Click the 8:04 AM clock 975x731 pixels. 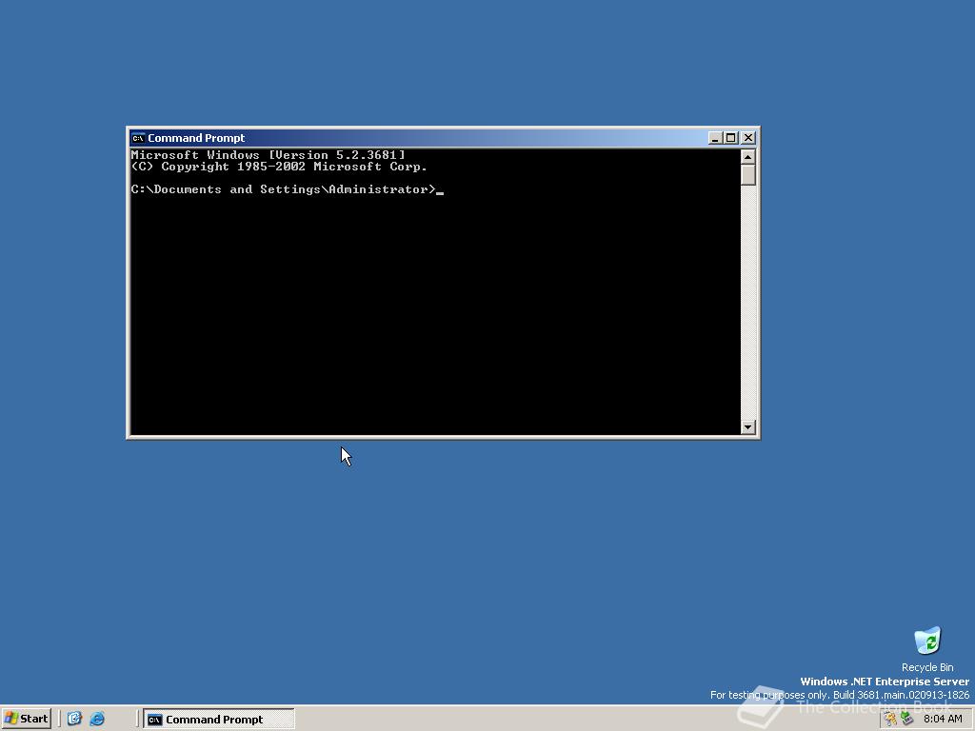click(943, 719)
